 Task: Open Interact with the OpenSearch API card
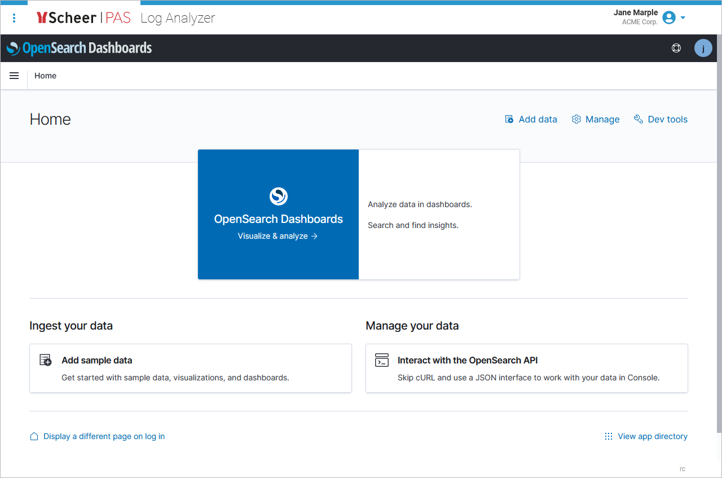coord(526,368)
